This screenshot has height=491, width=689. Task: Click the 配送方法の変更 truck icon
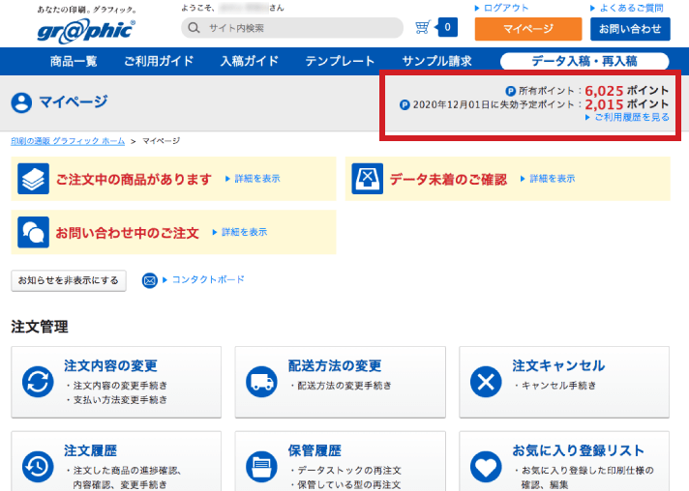[262, 381]
